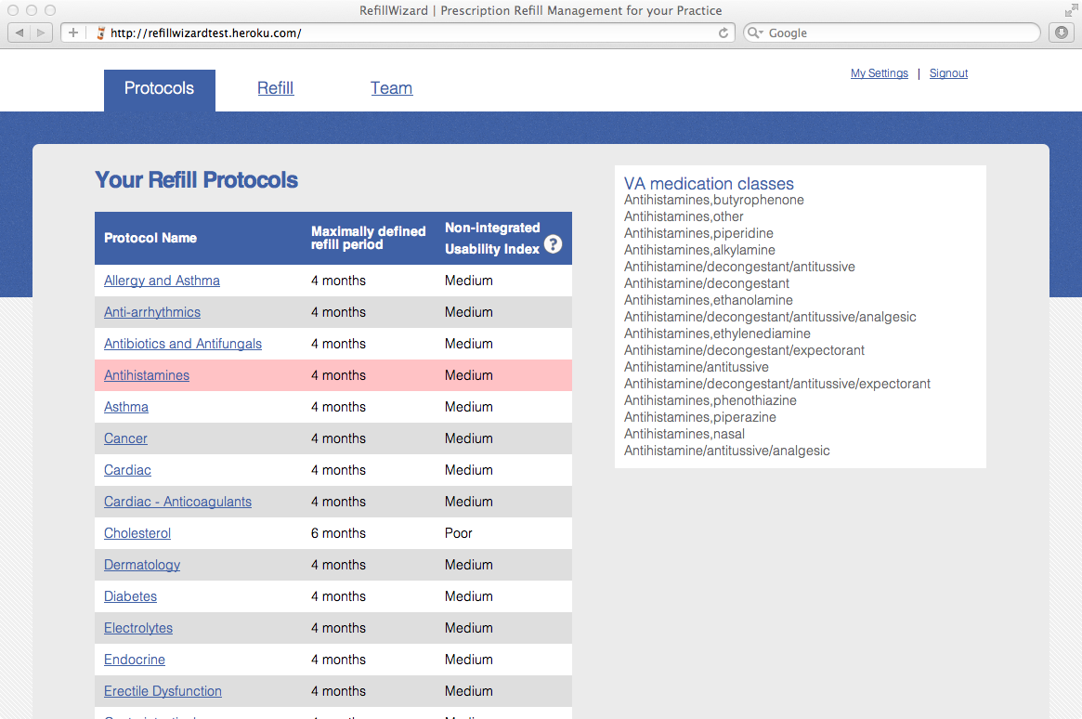
Task: Click the Your Refill Protocols heading
Action: click(x=197, y=180)
